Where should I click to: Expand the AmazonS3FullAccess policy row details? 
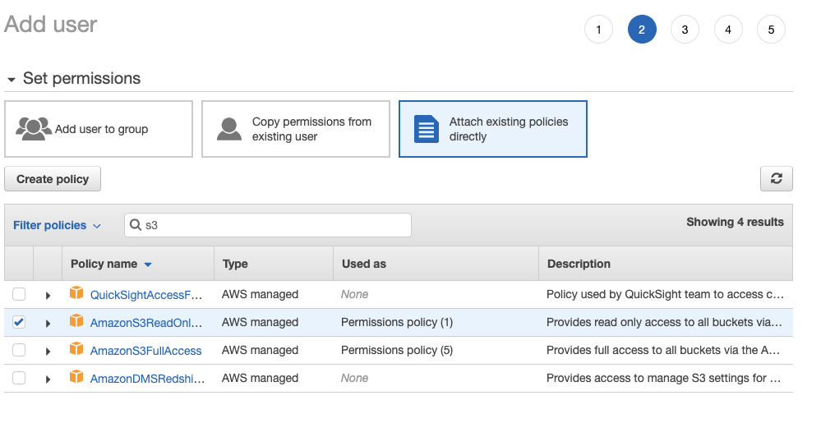click(48, 352)
